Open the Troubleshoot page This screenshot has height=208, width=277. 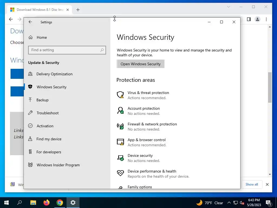coord(67,113)
